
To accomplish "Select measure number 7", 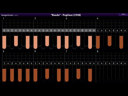I will click(66, 51).
